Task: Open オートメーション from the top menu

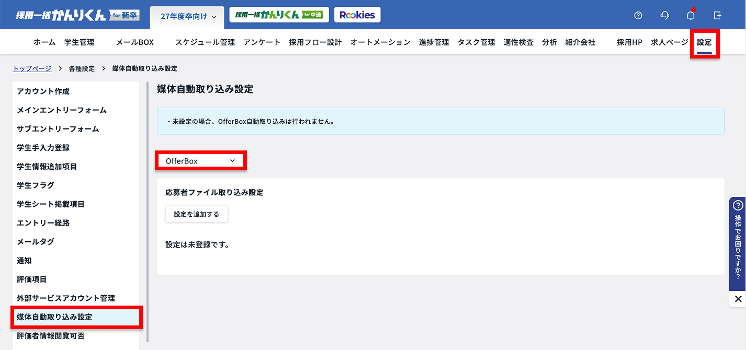Action: point(380,42)
